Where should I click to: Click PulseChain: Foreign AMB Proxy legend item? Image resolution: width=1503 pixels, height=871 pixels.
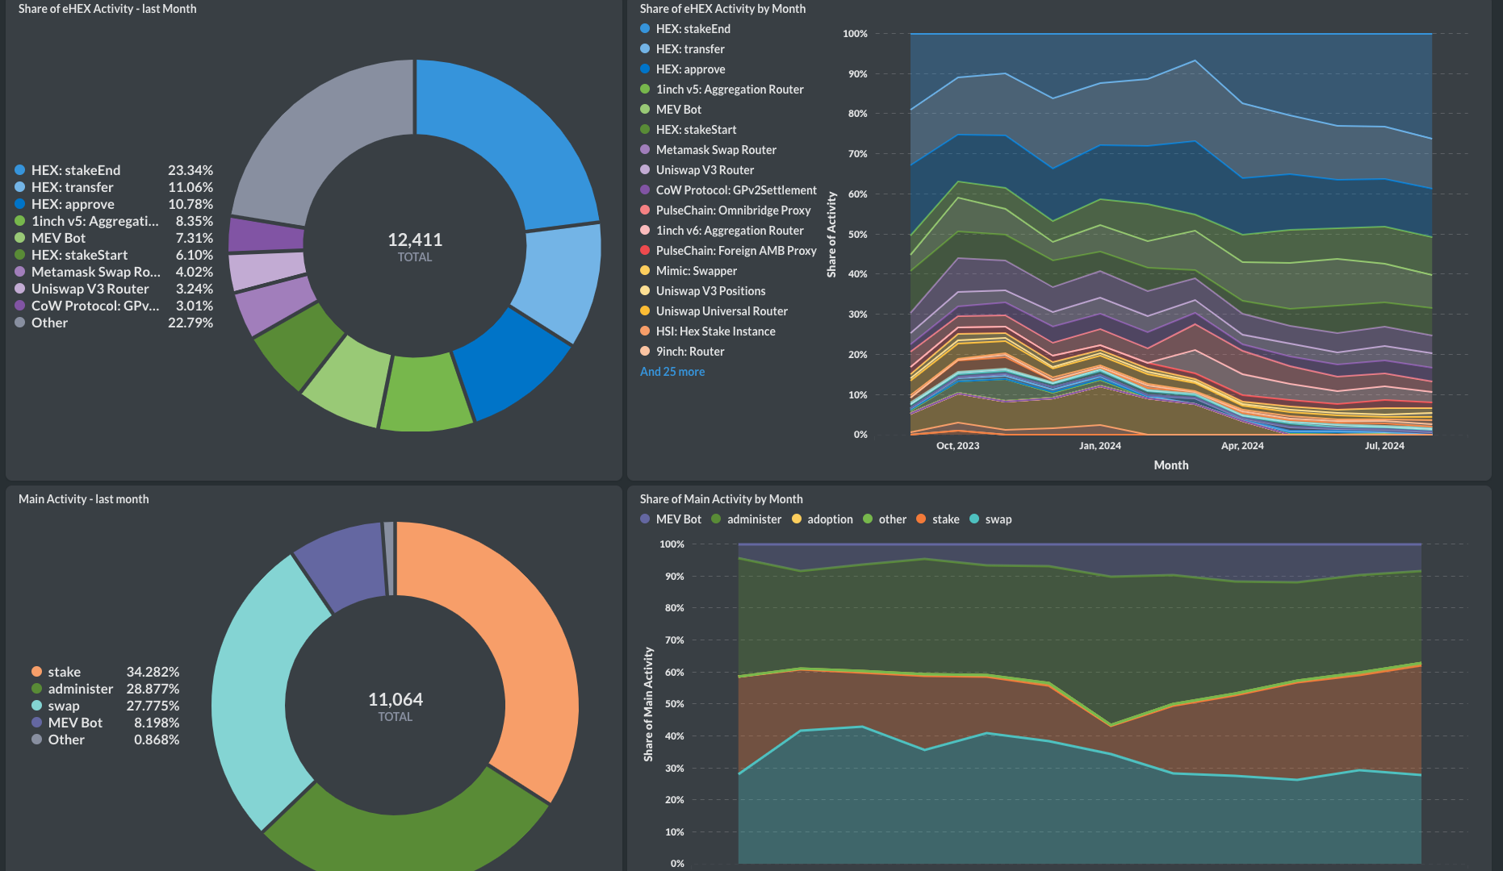tap(728, 251)
